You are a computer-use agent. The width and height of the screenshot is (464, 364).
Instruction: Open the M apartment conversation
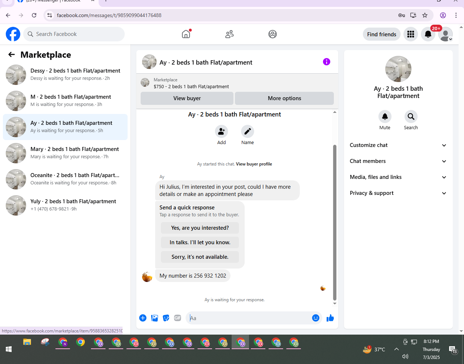click(x=65, y=101)
